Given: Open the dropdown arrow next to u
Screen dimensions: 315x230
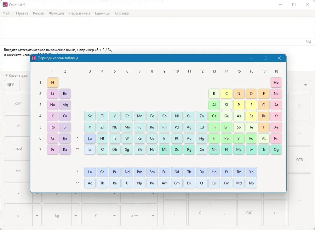Looking at the screenshot, I should click(x=37, y=216).
